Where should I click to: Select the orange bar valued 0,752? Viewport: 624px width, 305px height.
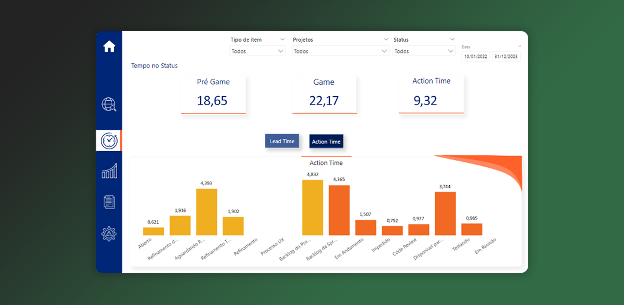[x=392, y=230]
